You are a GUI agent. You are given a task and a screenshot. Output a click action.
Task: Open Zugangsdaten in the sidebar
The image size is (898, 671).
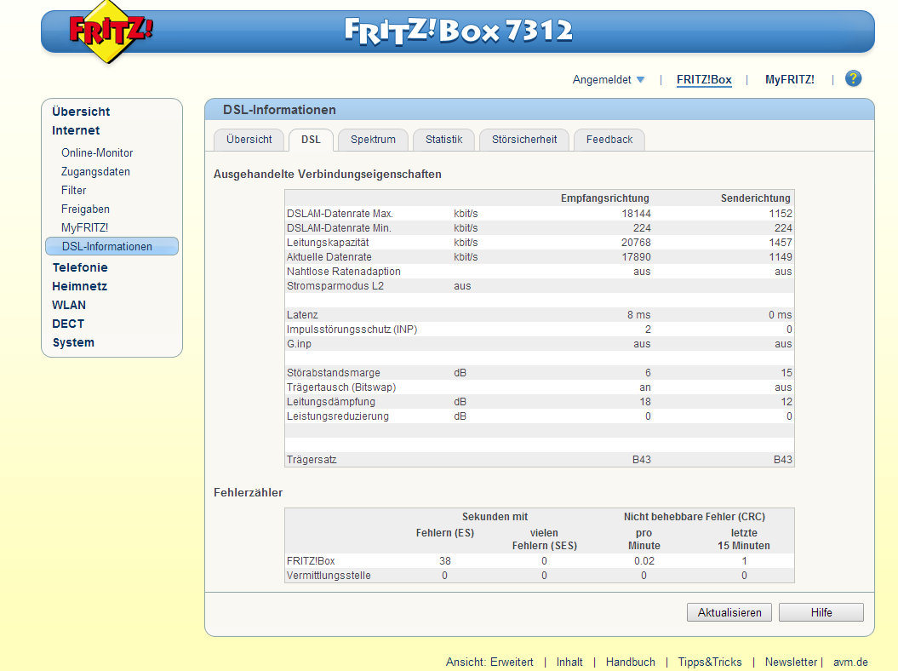(x=95, y=172)
